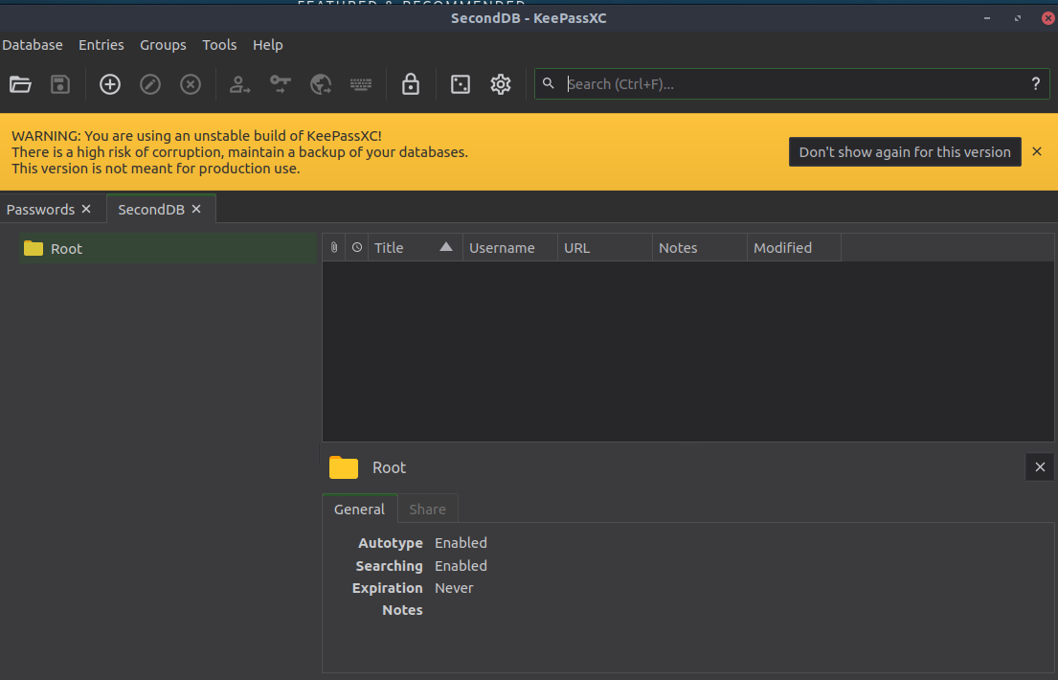Viewport: 1058px width, 680px height.
Task: Switch to the Share details tab
Action: click(428, 510)
